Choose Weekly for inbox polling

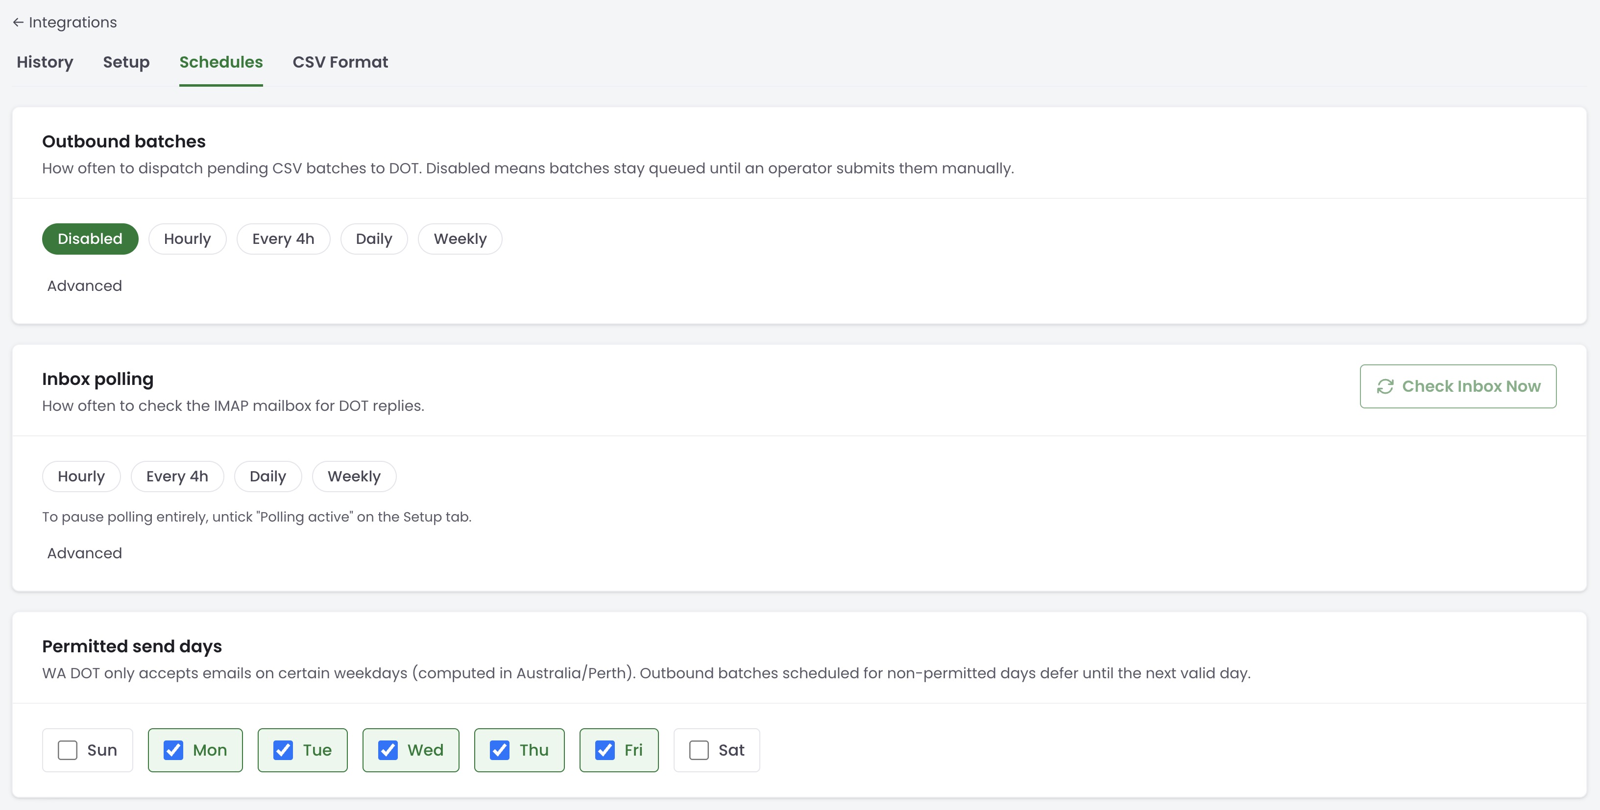tap(354, 476)
